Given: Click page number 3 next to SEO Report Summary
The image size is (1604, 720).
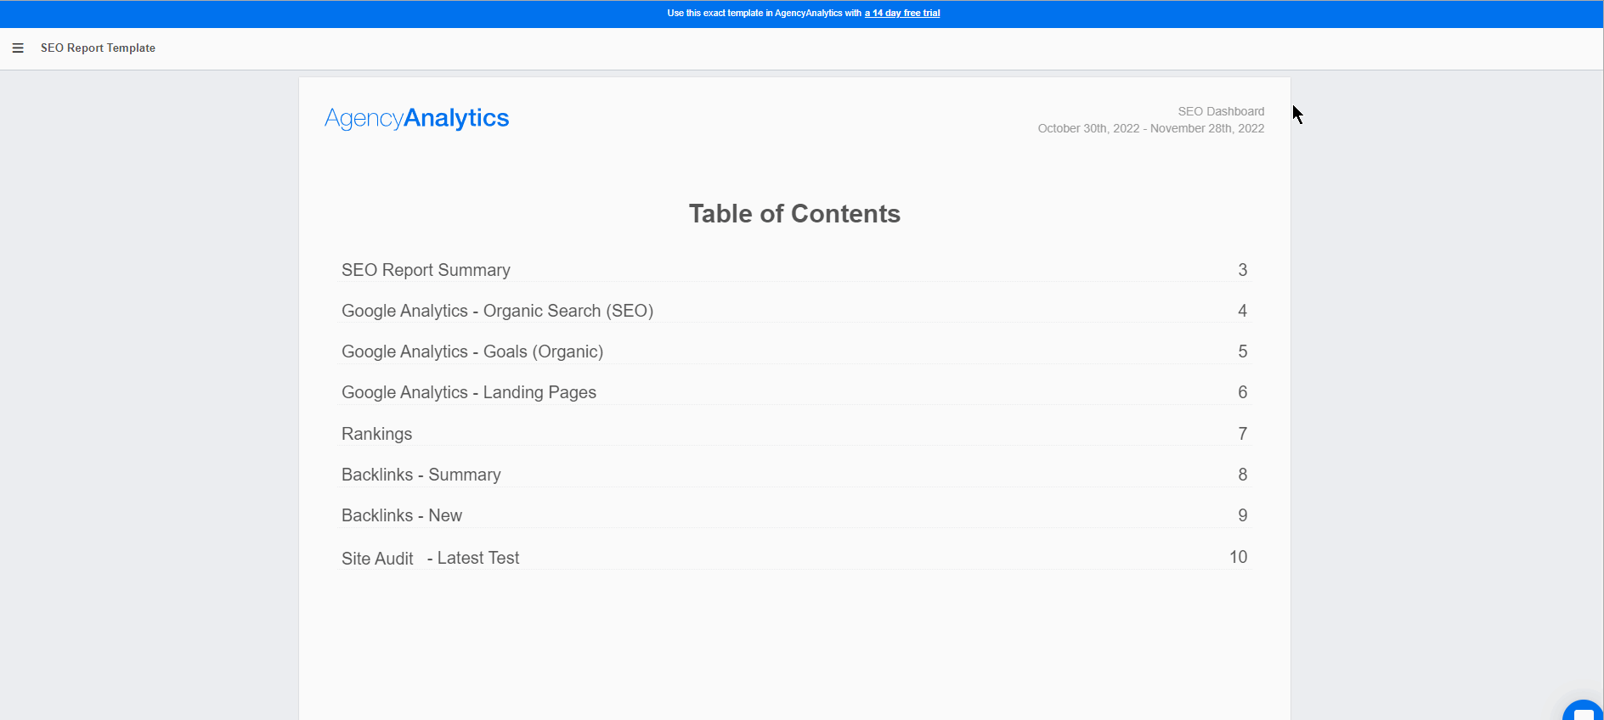Looking at the screenshot, I should 1242,270.
